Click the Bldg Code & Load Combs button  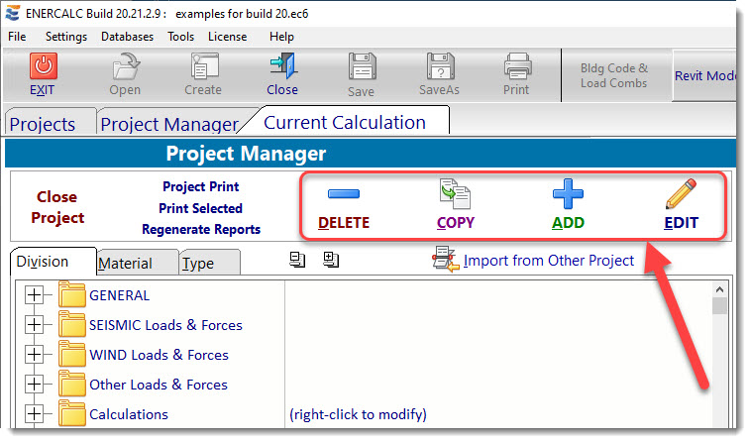click(613, 75)
